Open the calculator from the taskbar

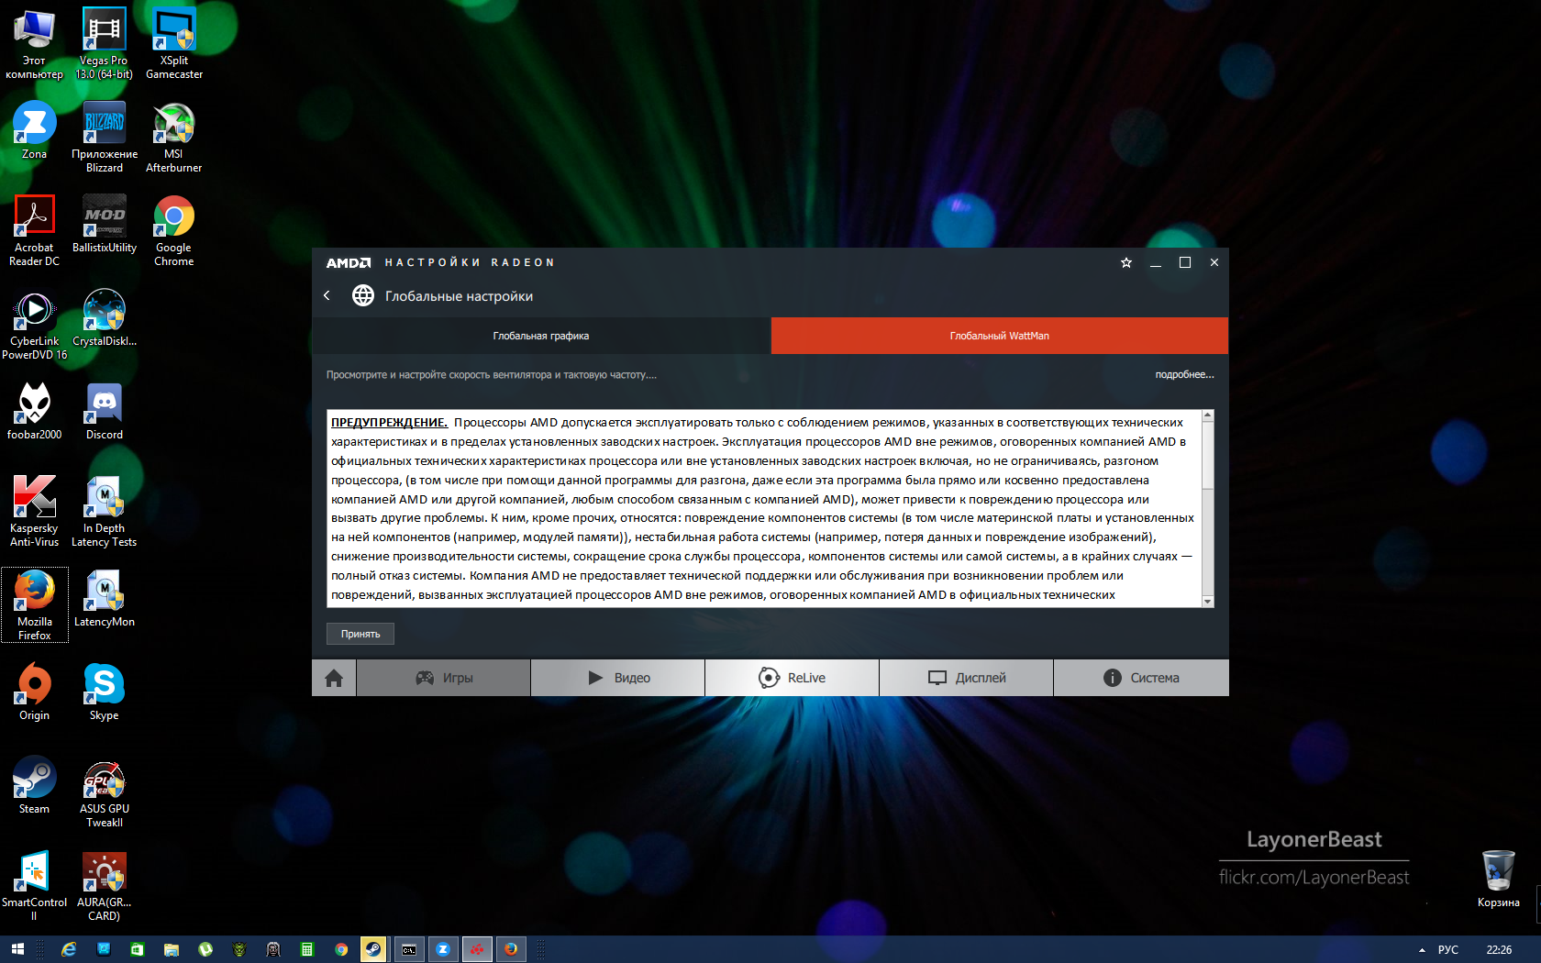(x=307, y=949)
